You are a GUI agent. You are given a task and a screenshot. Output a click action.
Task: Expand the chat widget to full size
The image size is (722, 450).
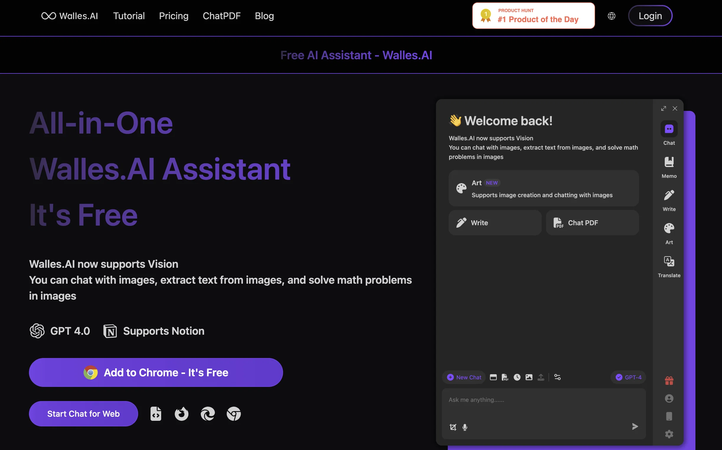[663, 108]
